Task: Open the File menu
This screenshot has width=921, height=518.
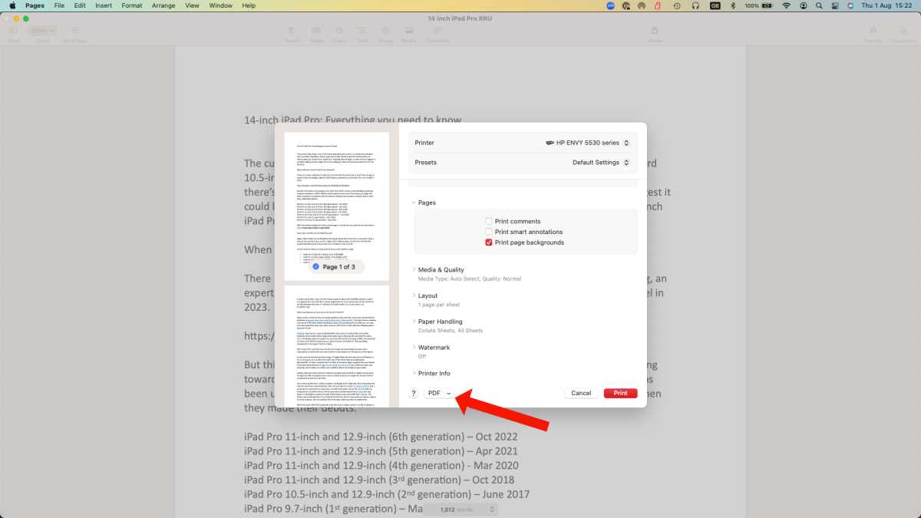Action: pyautogui.click(x=59, y=5)
